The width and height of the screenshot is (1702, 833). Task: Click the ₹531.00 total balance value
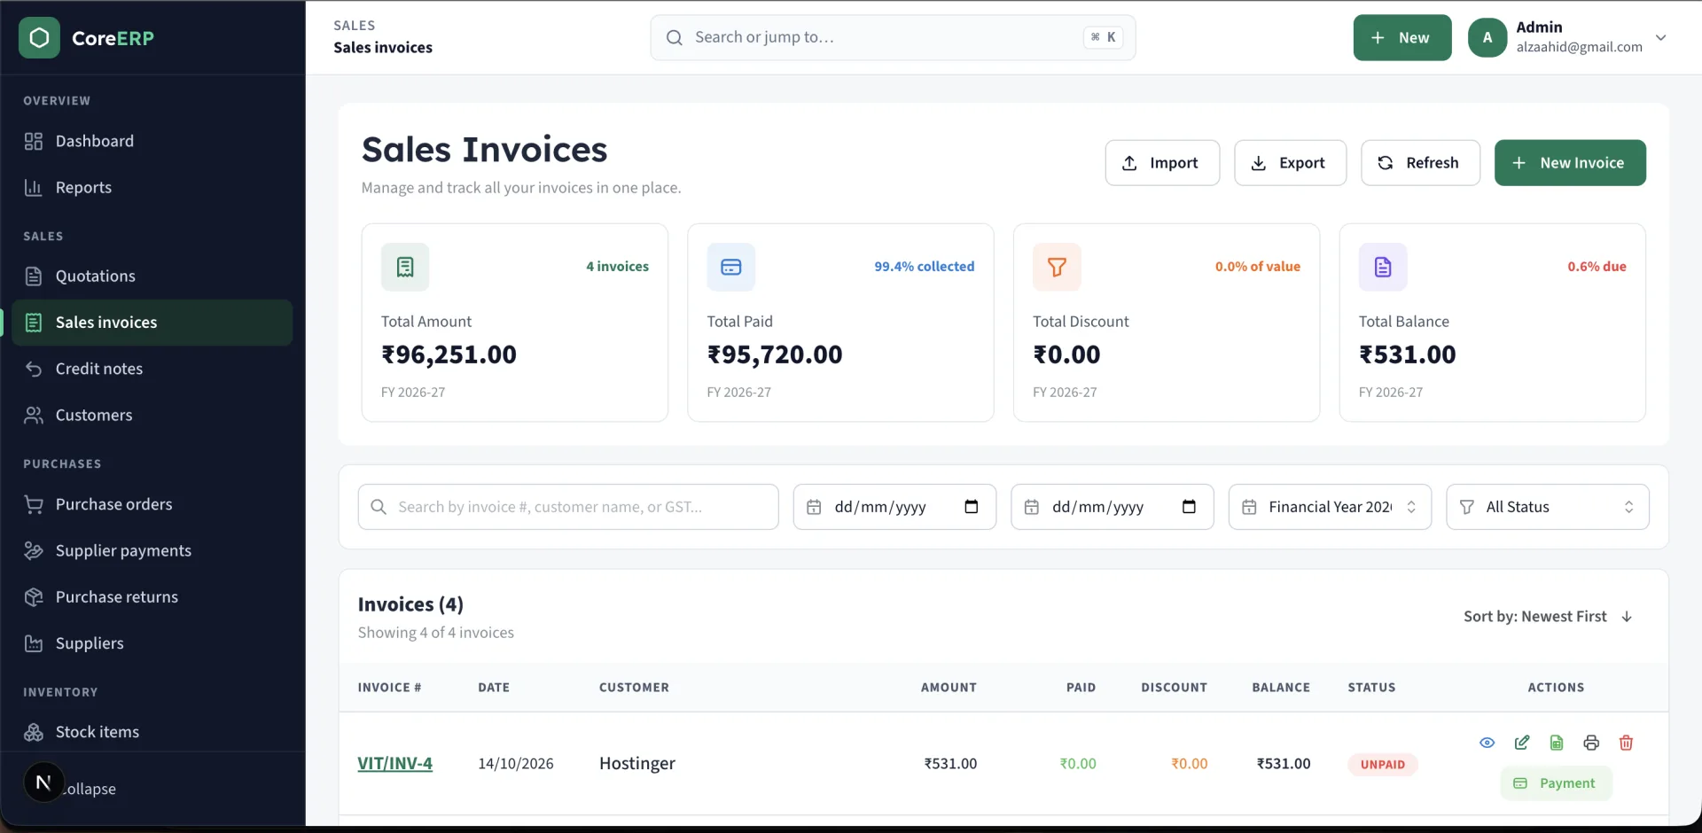point(1407,354)
